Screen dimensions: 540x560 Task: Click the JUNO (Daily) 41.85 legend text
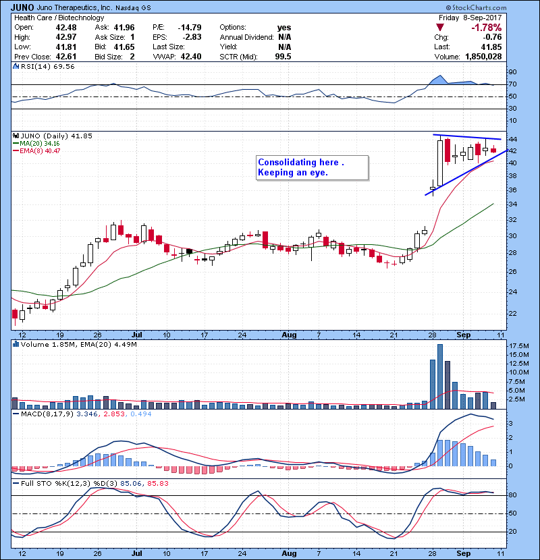pos(57,136)
